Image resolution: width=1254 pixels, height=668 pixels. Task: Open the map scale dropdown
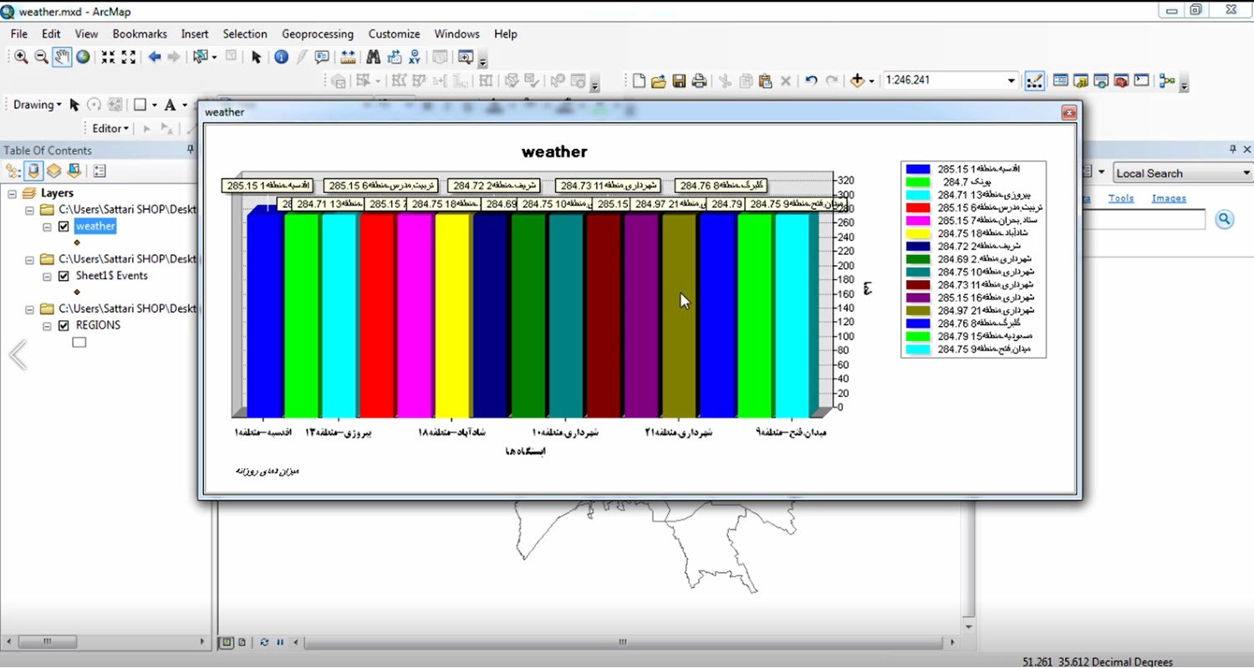coord(1011,81)
